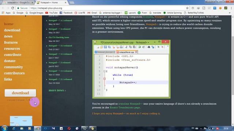Reload the current page

tap(13, 8)
